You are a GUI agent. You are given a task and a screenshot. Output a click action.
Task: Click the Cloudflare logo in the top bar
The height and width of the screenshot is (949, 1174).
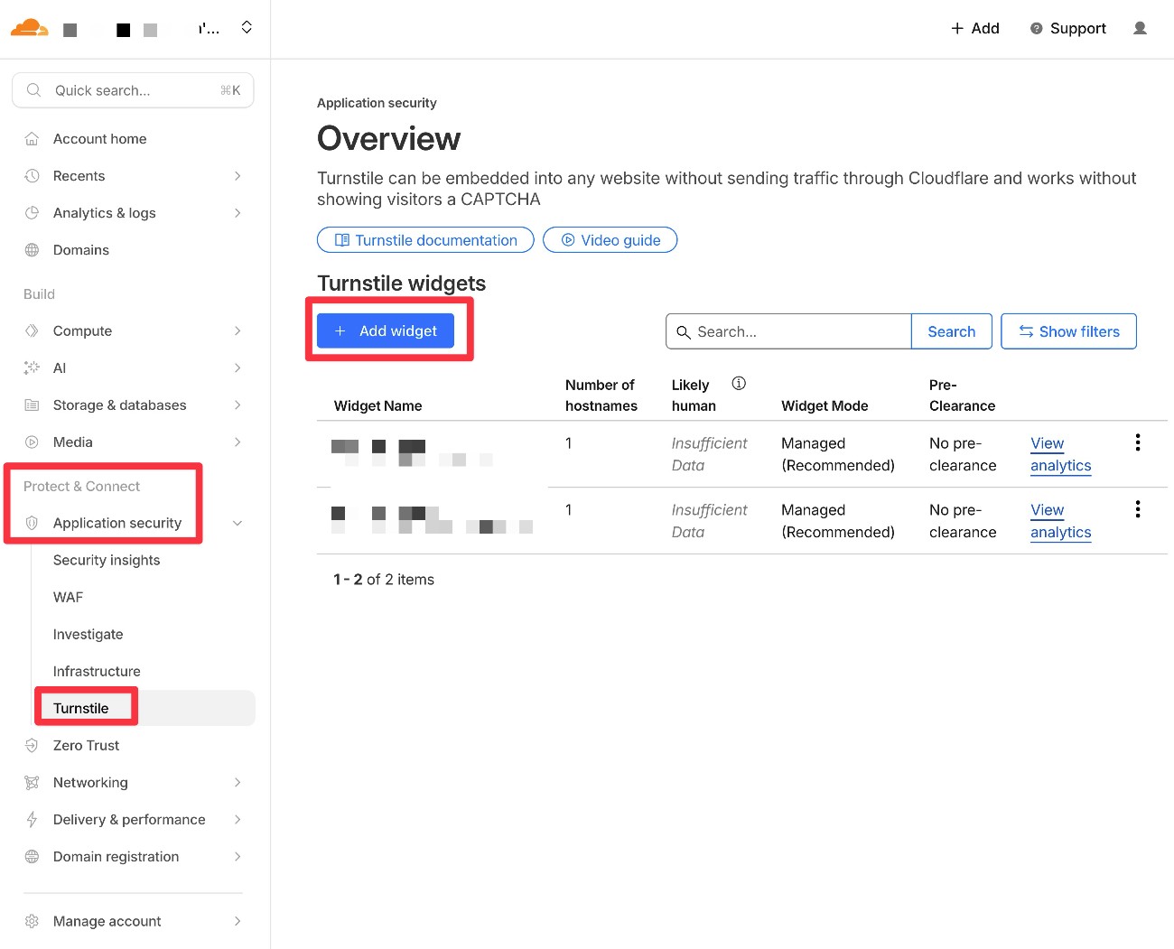click(x=30, y=28)
